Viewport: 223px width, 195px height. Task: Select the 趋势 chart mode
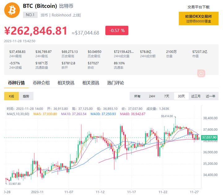(x=26, y=96)
